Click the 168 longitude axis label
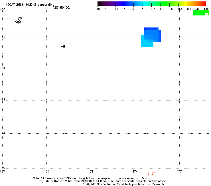 [x=46, y=171]
